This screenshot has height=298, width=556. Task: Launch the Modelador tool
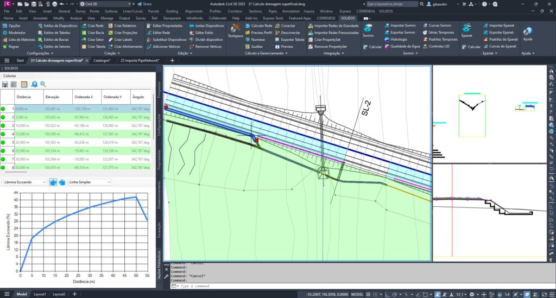tap(14, 33)
